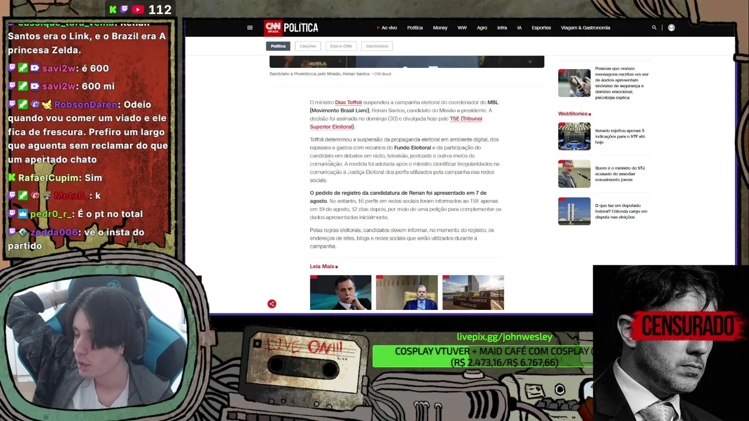
Task: Go to the 'Ao vivo' live section
Action: point(387,27)
